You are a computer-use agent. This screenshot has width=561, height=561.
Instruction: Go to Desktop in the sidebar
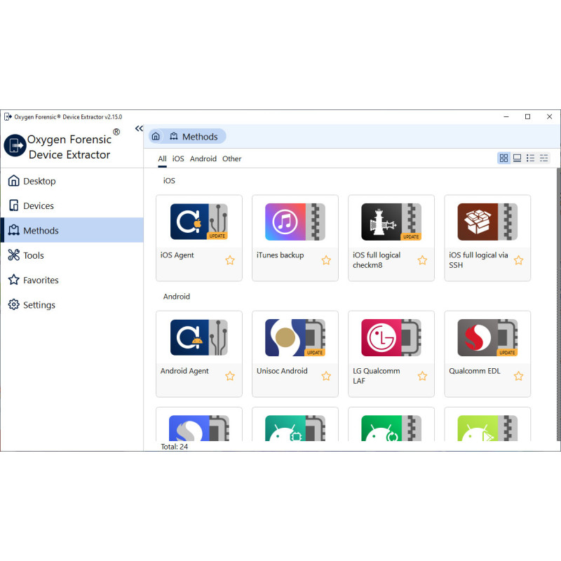point(72,181)
